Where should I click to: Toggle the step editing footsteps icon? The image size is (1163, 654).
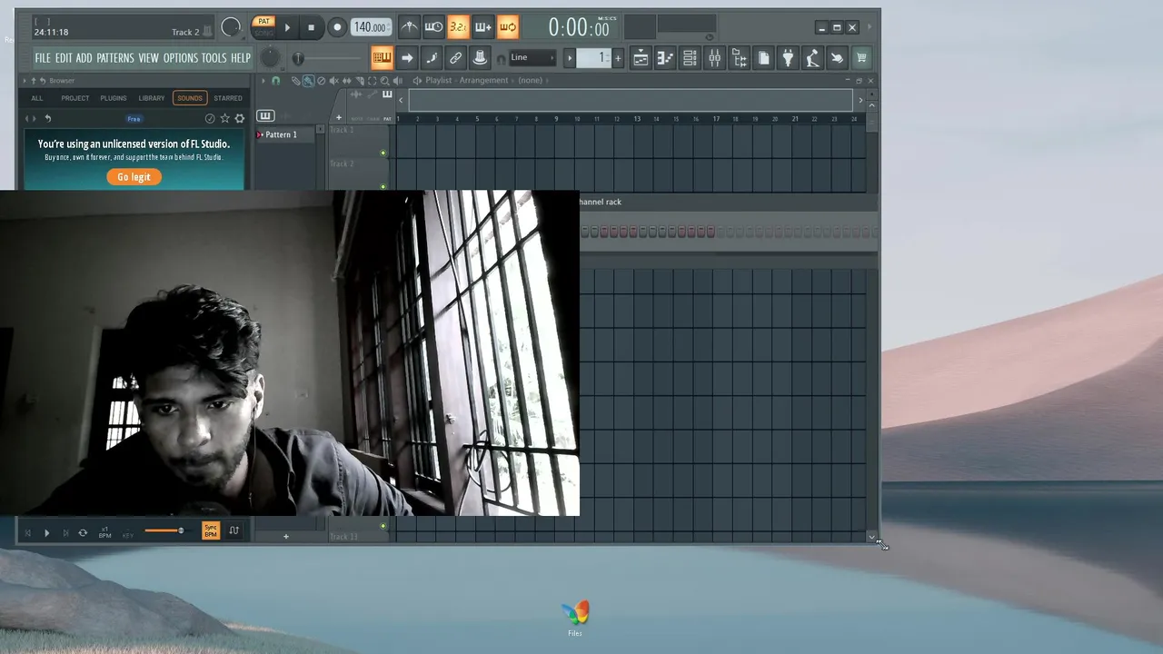coord(432,58)
